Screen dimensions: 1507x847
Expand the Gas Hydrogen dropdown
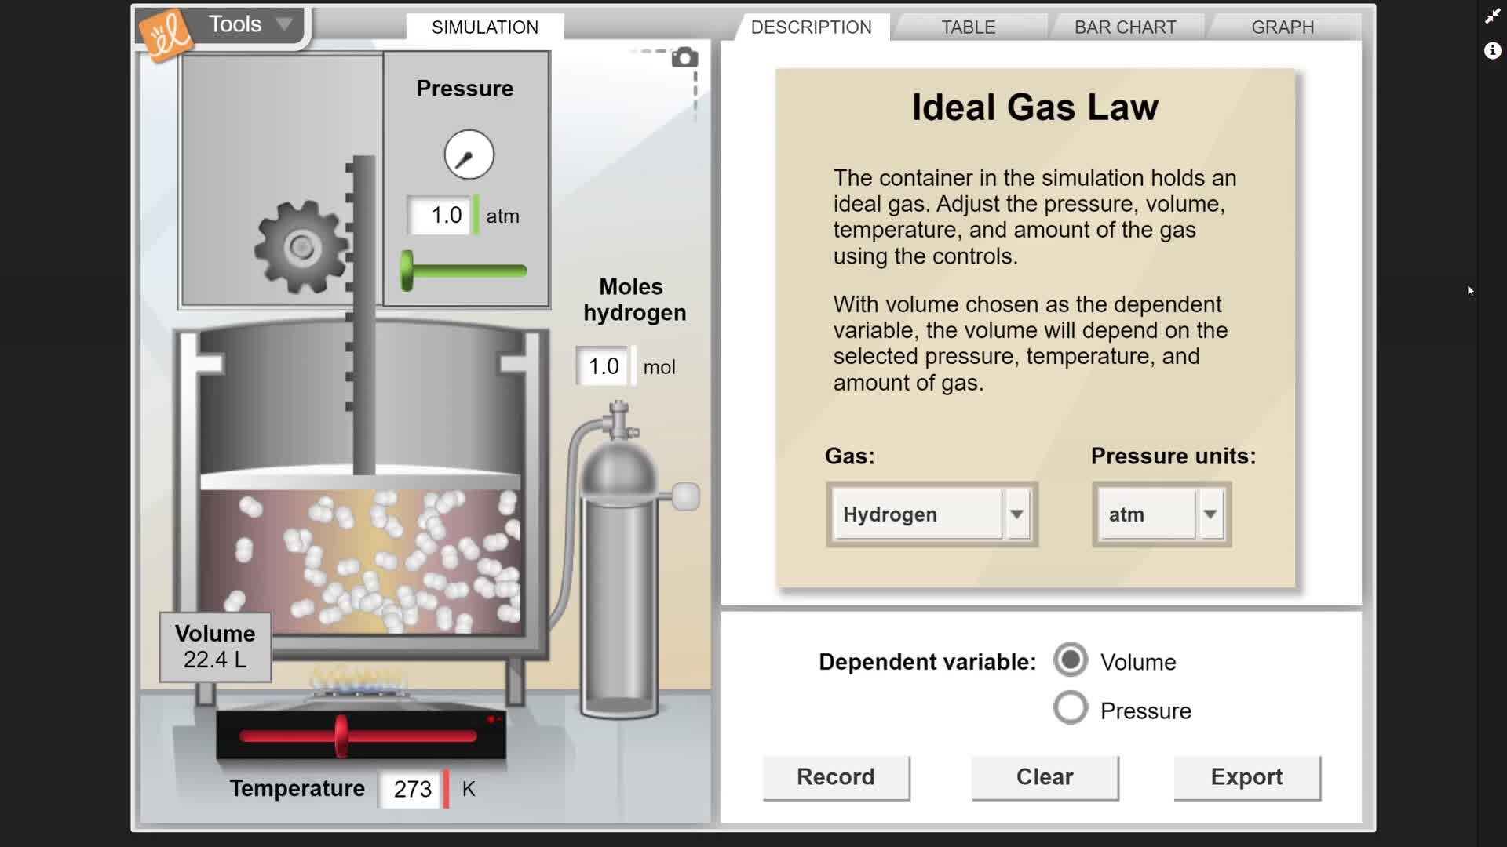(x=1016, y=514)
